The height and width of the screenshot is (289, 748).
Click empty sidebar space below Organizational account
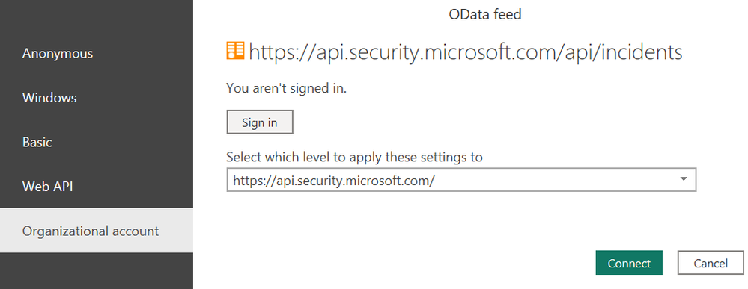click(x=97, y=270)
